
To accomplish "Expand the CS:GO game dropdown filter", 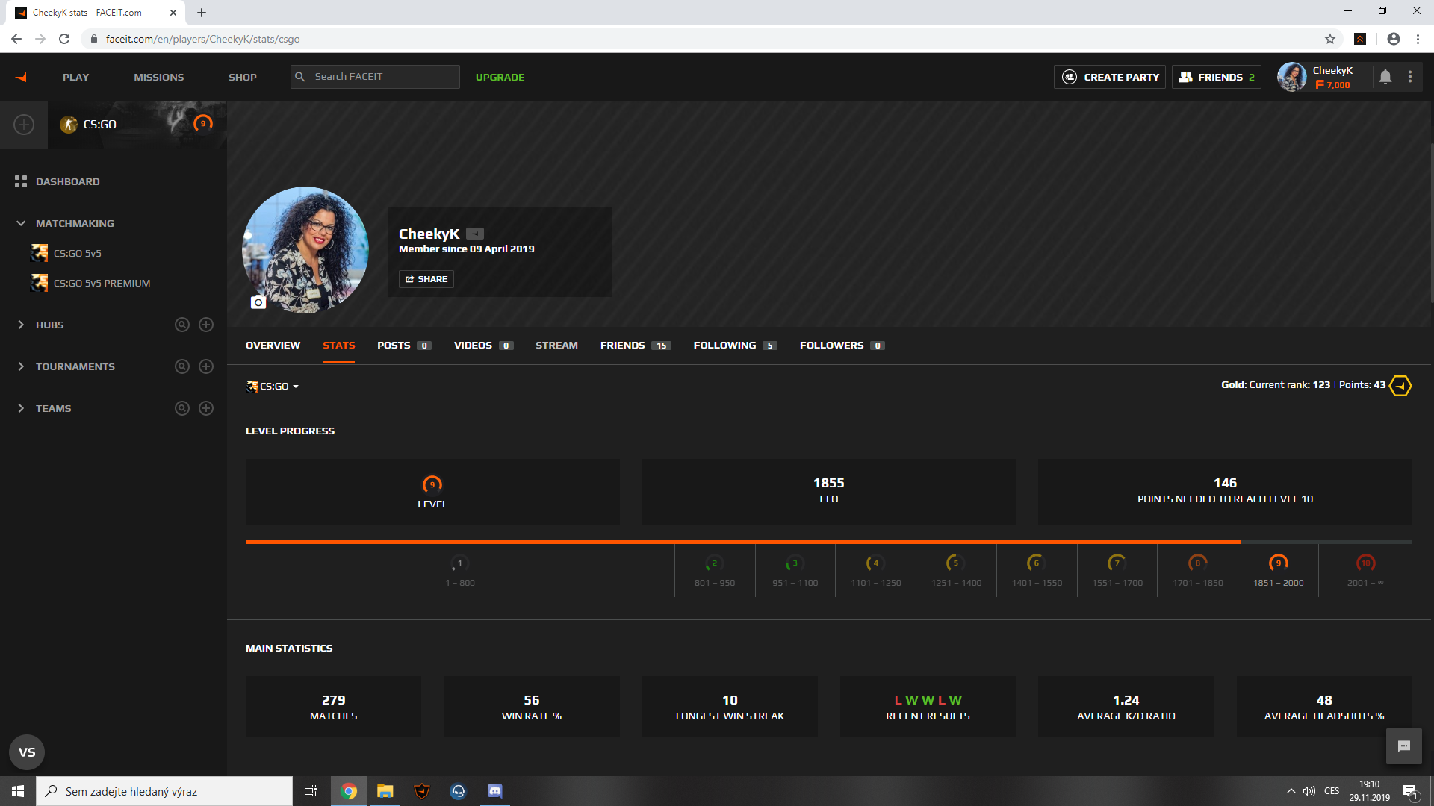I will 274,386.
